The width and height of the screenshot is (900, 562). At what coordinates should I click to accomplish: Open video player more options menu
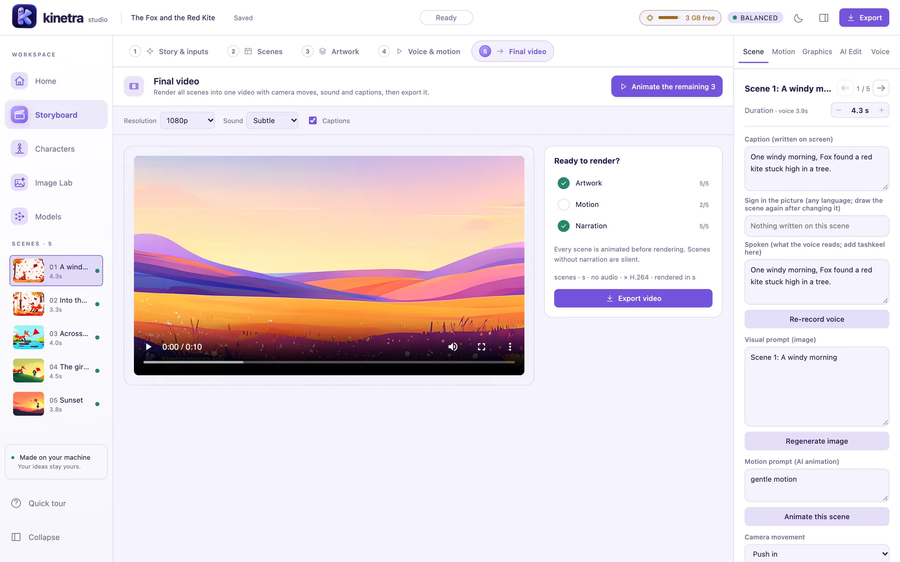pos(510,347)
